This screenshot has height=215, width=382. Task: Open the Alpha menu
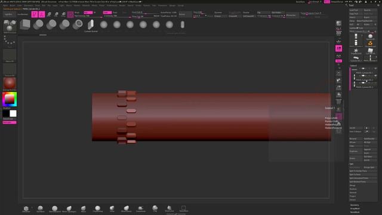tap(5, 5)
